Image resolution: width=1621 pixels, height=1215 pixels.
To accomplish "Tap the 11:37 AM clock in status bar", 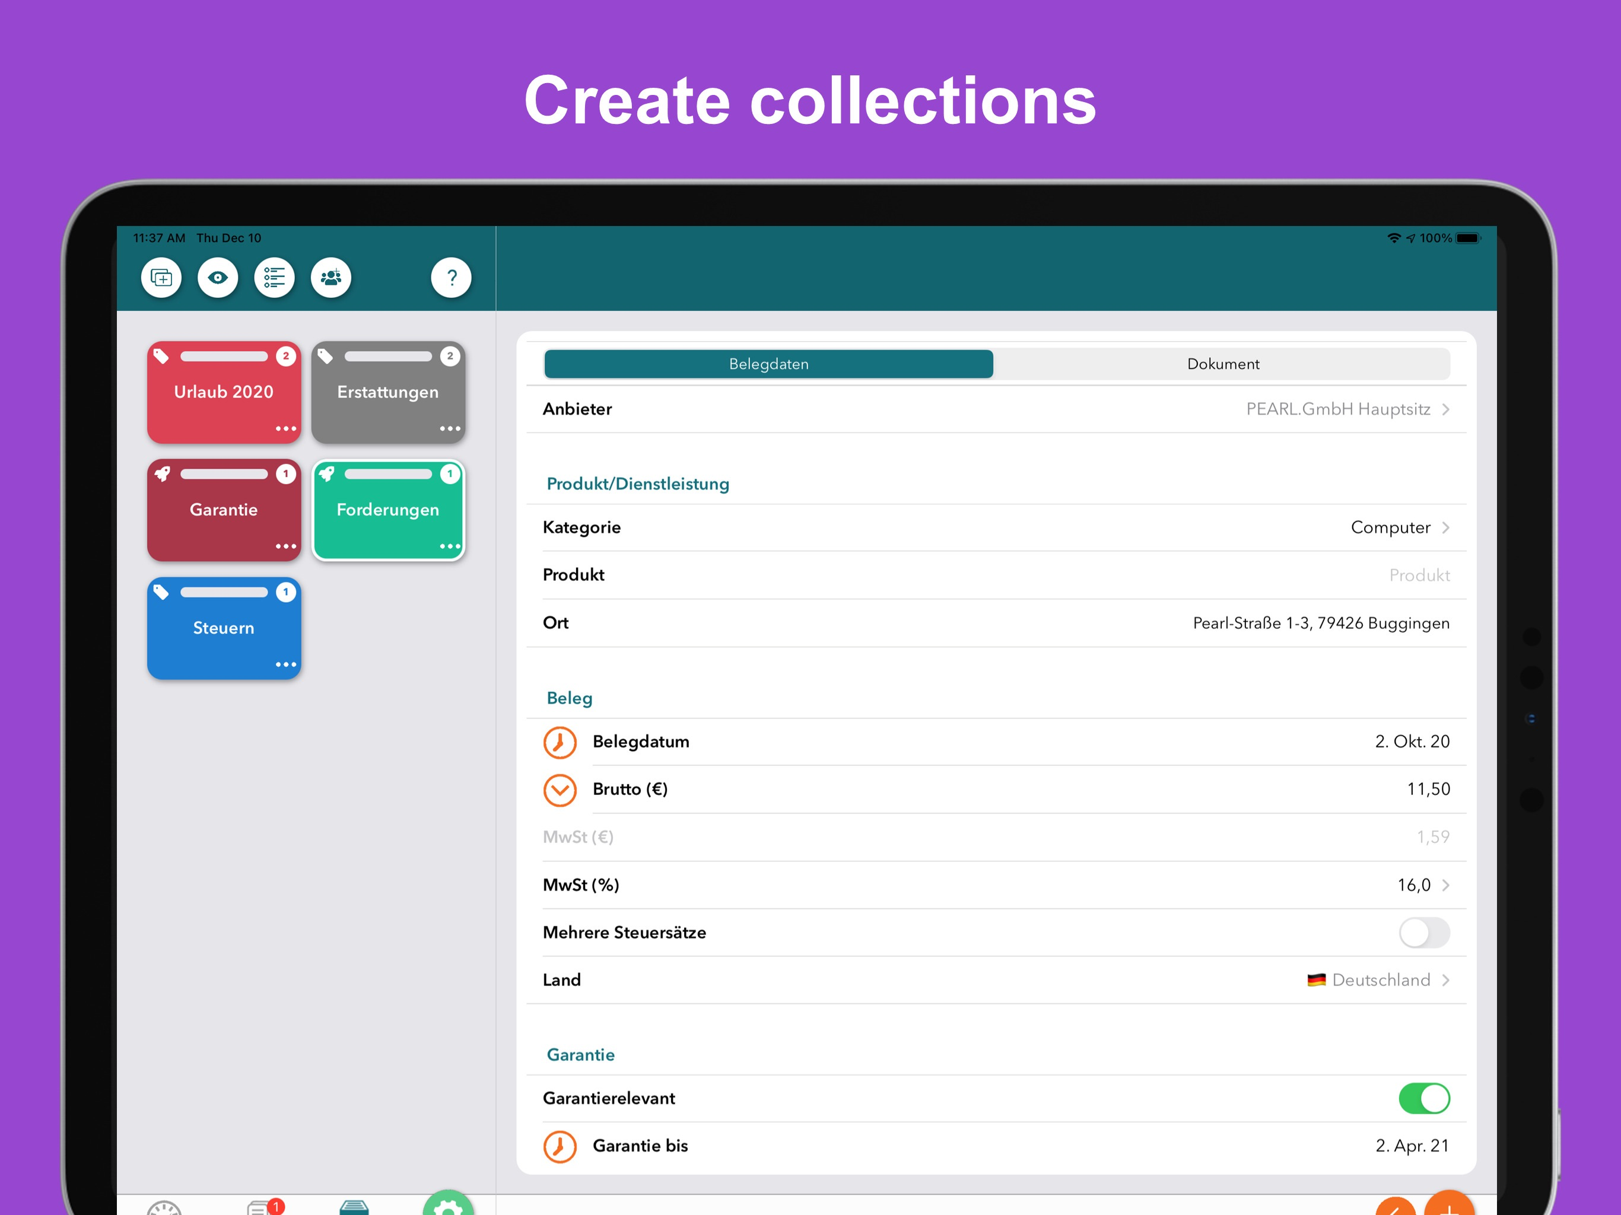I will (159, 238).
